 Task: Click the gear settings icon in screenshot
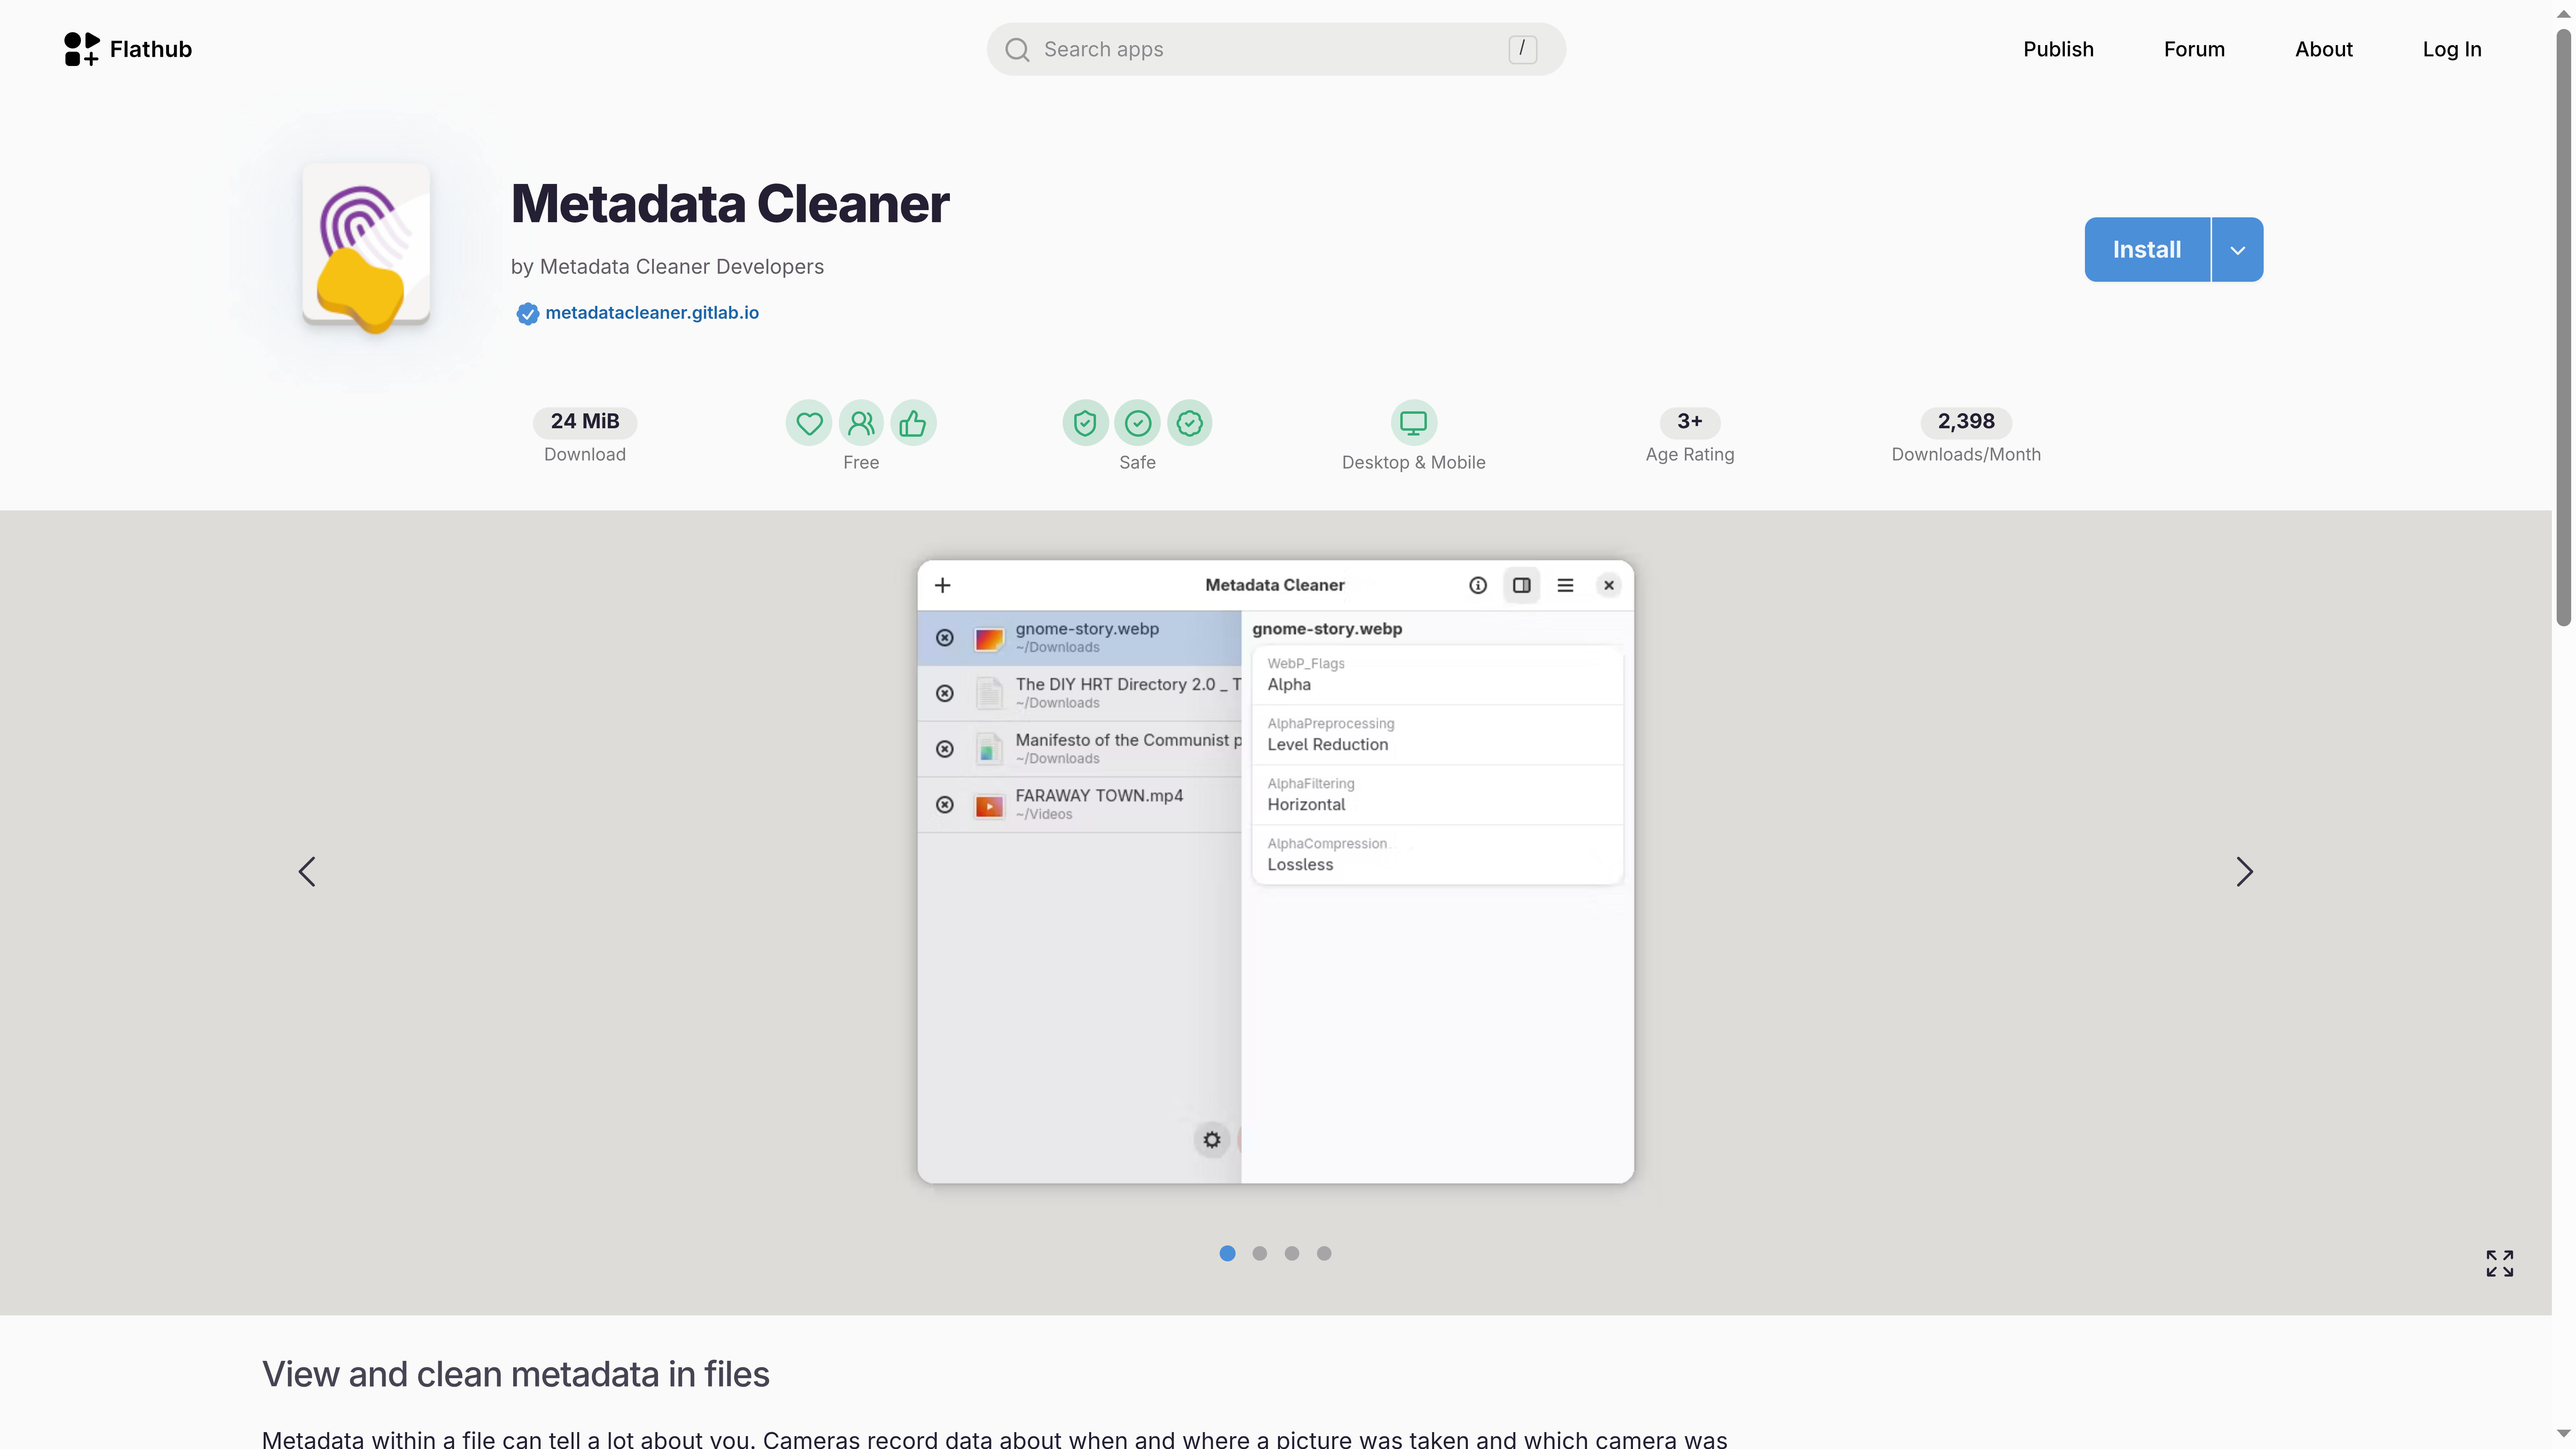click(1211, 1139)
